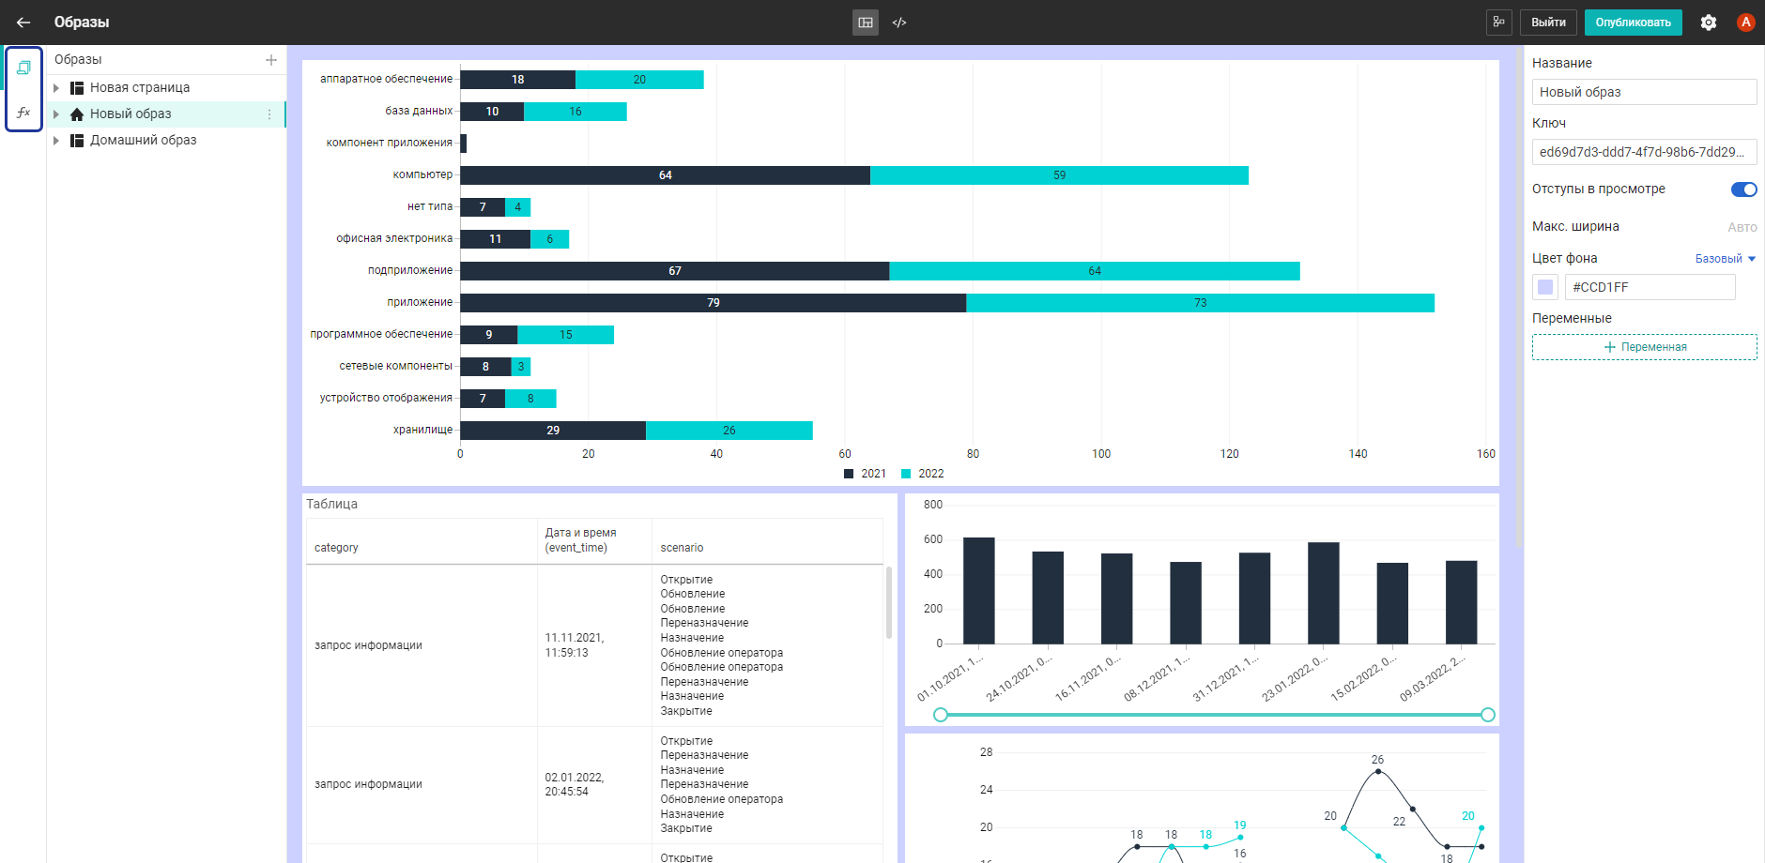Toggle 2021 series in legend
1765x863 pixels.
tap(865, 474)
